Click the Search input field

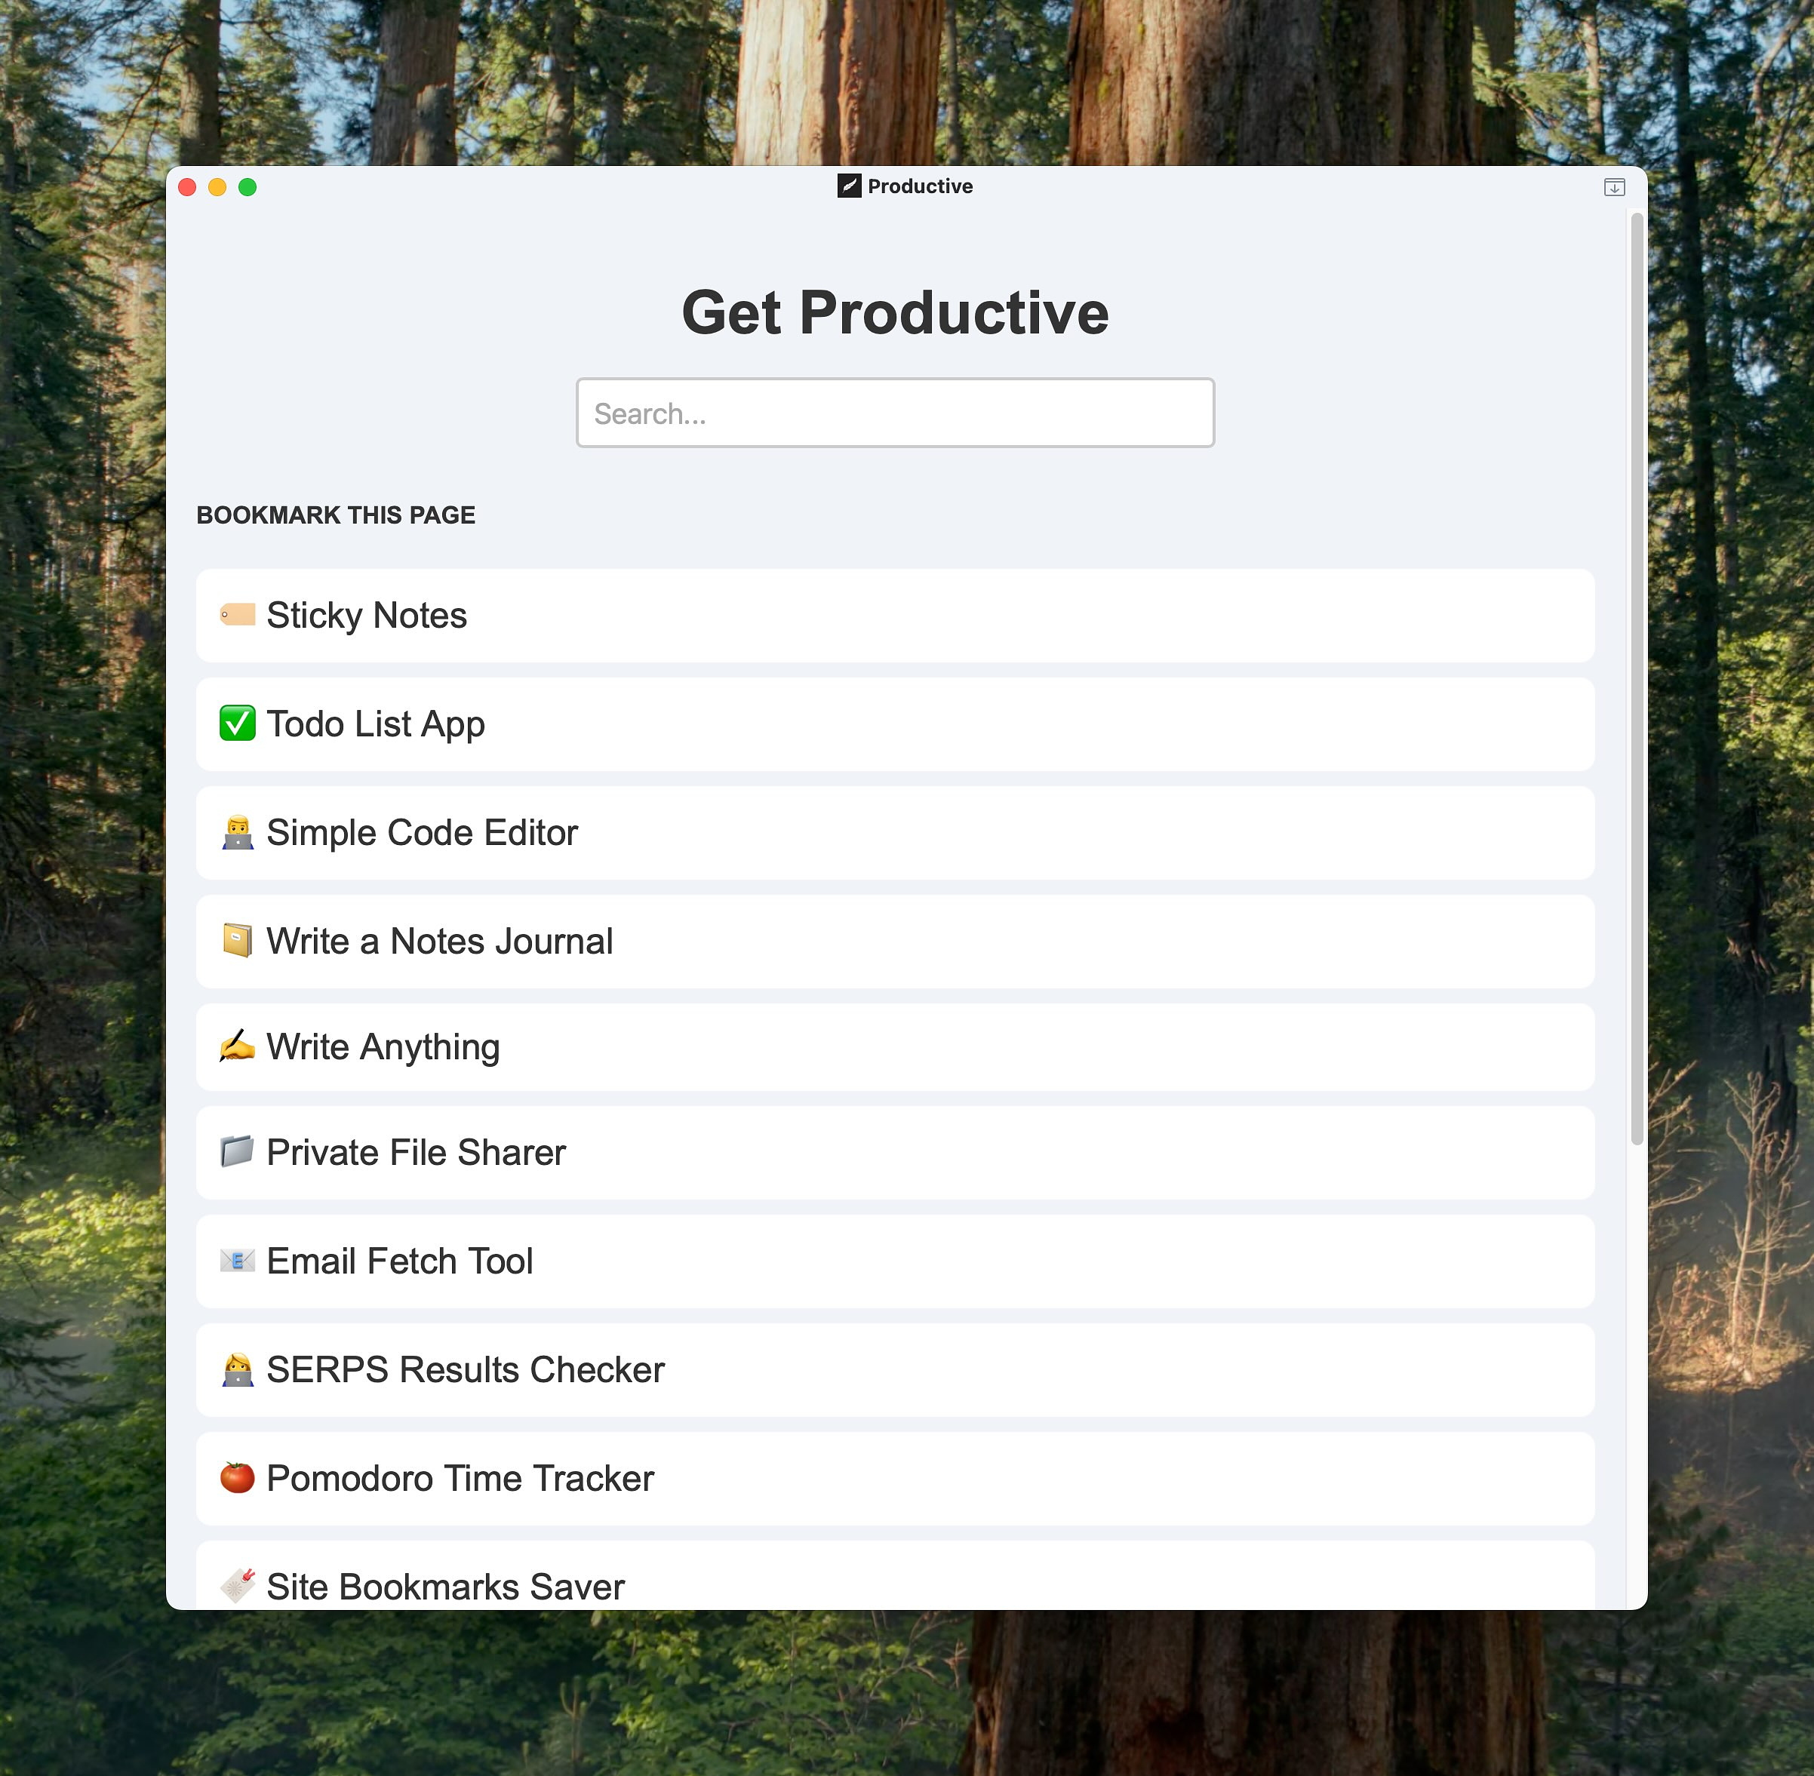[x=895, y=411]
